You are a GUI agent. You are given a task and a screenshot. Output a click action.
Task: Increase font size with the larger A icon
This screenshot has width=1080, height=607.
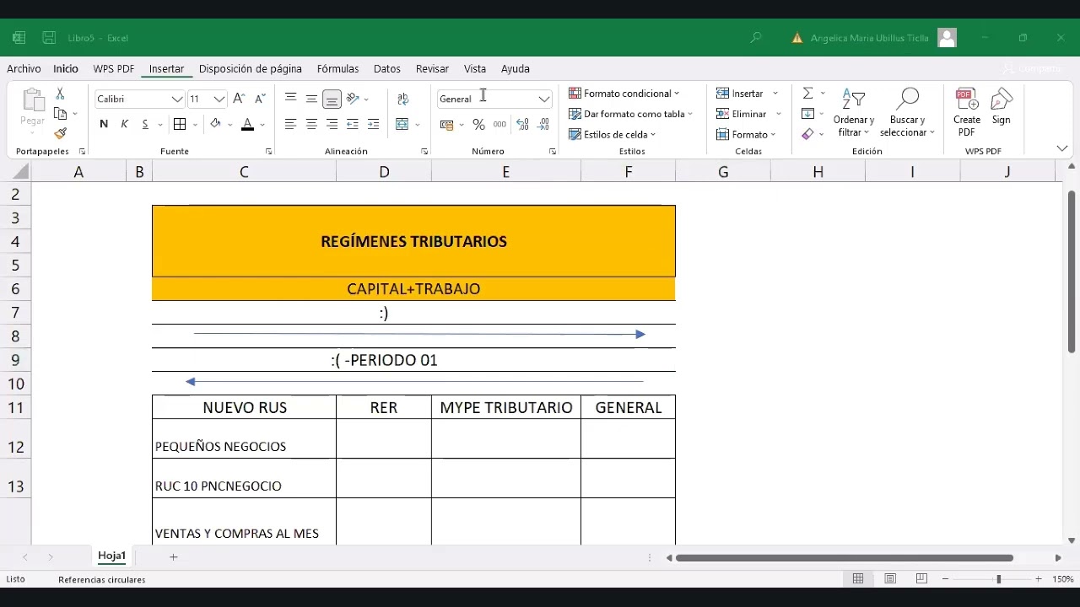point(239,99)
